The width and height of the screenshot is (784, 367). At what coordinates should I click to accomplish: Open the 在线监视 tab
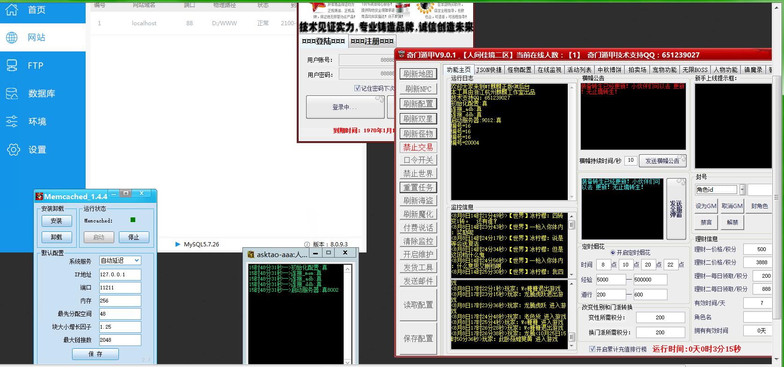tap(549, 70)
